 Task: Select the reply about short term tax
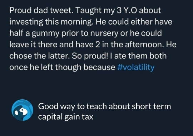tap(104, 111)
